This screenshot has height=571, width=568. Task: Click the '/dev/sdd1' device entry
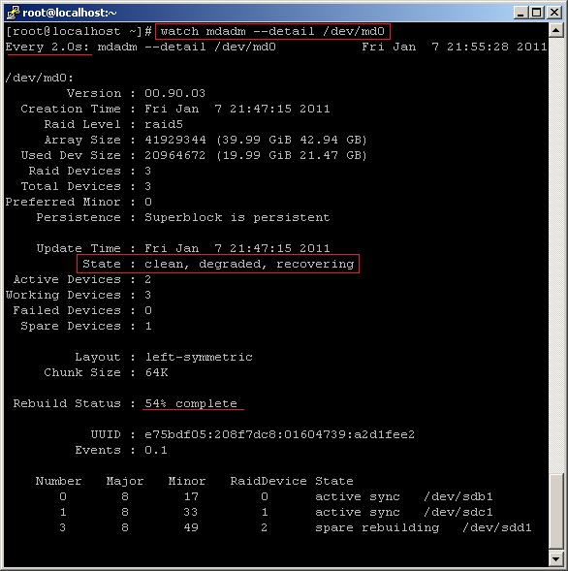pos(496,527)
